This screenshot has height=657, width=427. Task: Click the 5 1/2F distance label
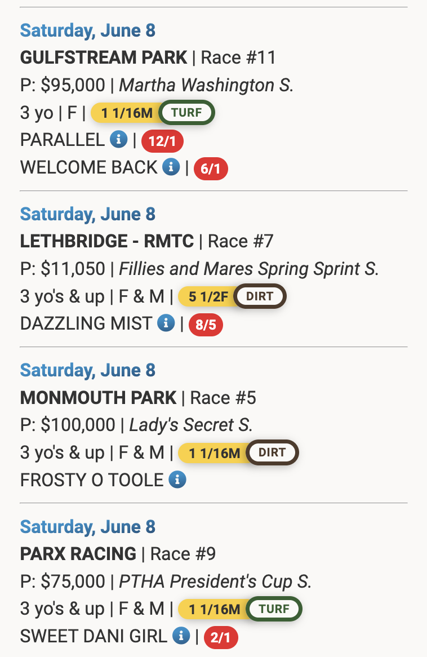208,296
